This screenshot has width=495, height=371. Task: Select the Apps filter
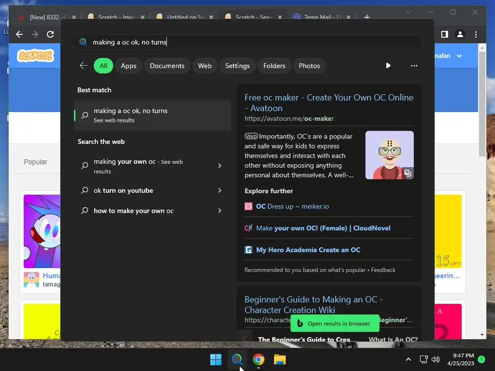click(129, 66)
